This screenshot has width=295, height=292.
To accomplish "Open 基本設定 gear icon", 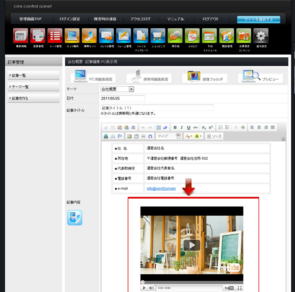I will click(260, 36).
